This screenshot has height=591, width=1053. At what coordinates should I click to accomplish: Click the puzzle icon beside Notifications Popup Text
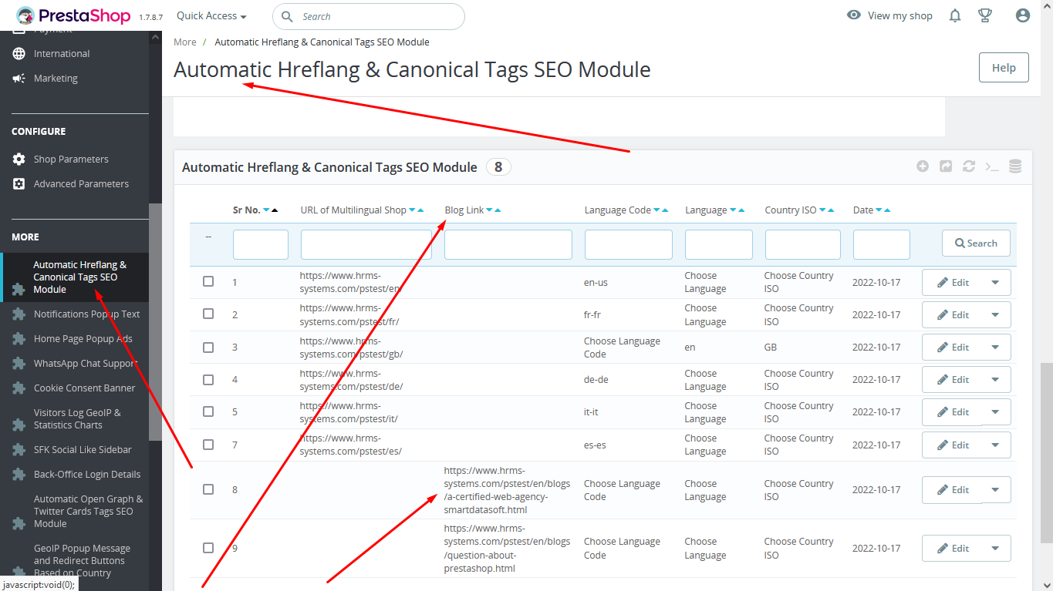tap(19, 314)
